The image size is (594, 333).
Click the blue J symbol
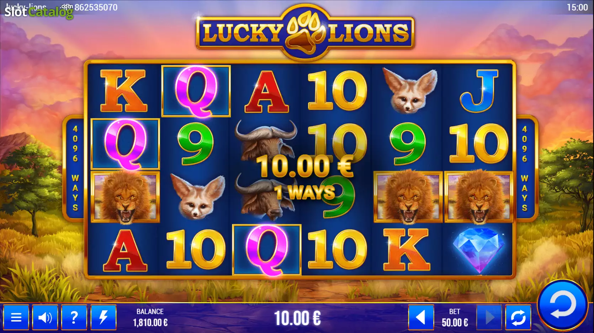pyautogui.click(x=479, y=91)
